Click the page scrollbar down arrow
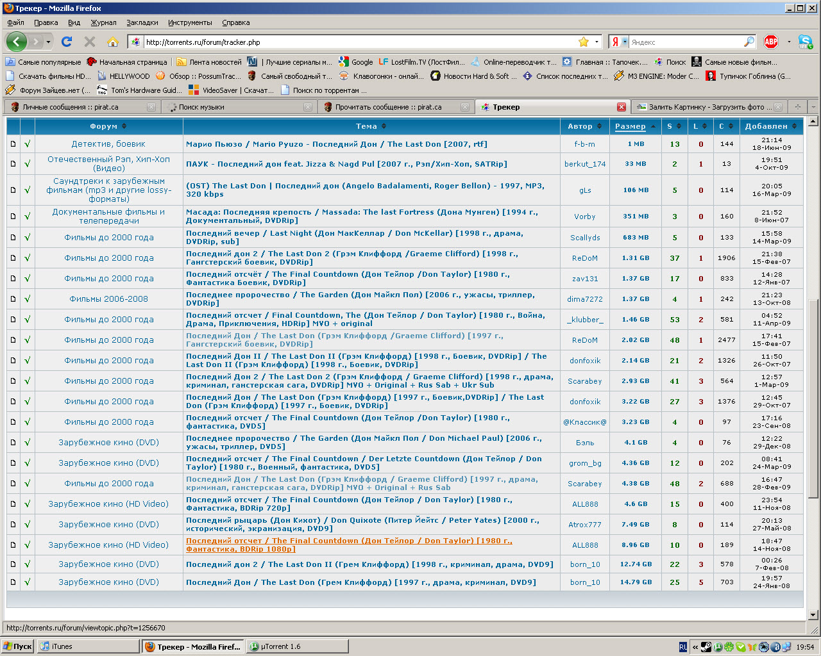 (x=813, y=616)
